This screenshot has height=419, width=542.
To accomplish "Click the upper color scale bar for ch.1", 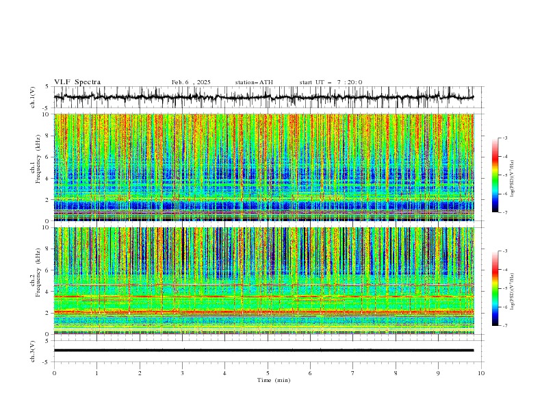I will tap(495, 175).
